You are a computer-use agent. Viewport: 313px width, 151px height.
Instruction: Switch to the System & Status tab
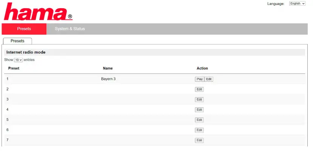click(70, 29)
